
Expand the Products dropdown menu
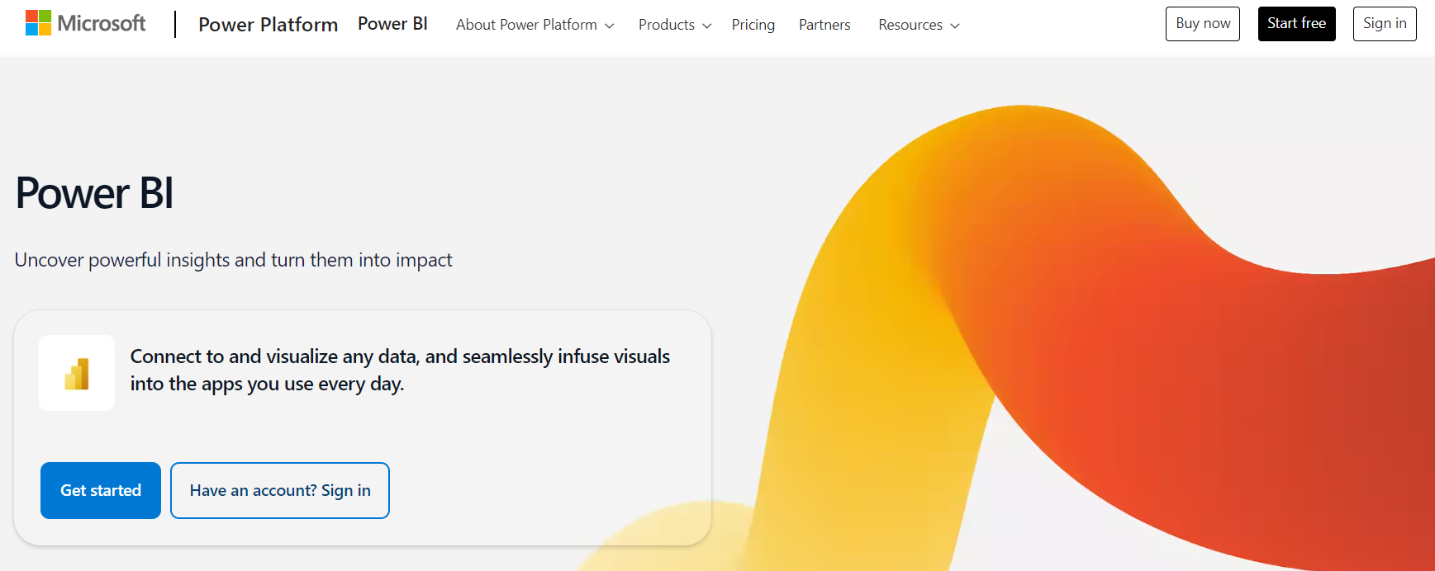674,25
